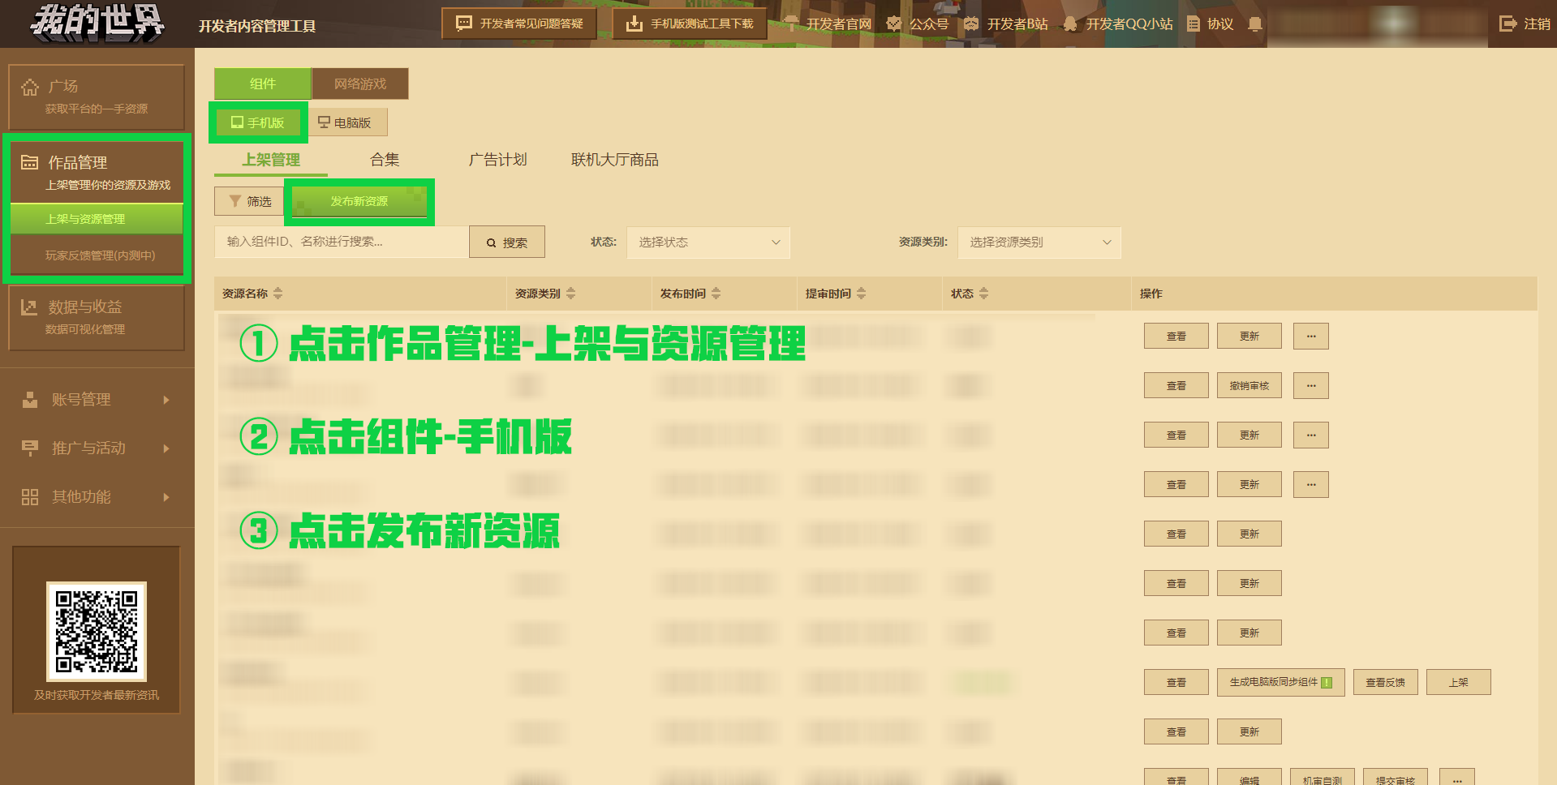Sort the table by 发布时间 arrows

[x=716, y=294]
